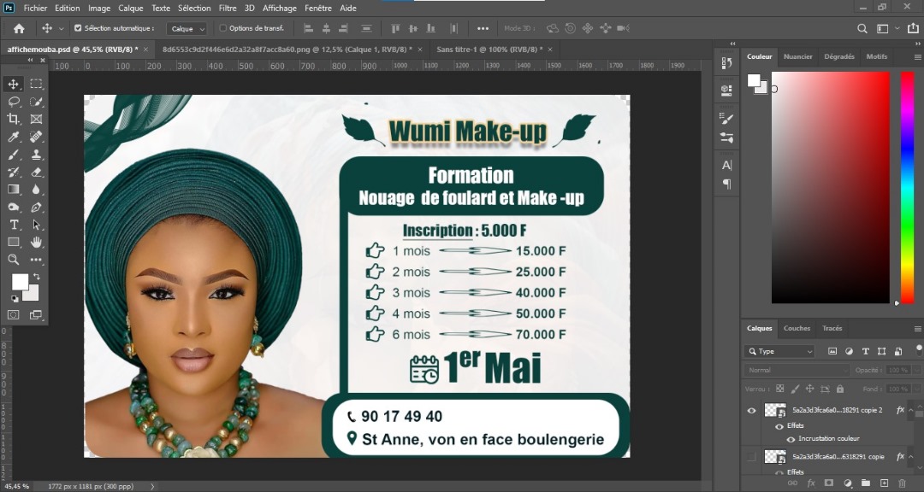Hide the layer ending in 'copie 2'
This screenshot has height=492, width=924.
pos(751,410)
